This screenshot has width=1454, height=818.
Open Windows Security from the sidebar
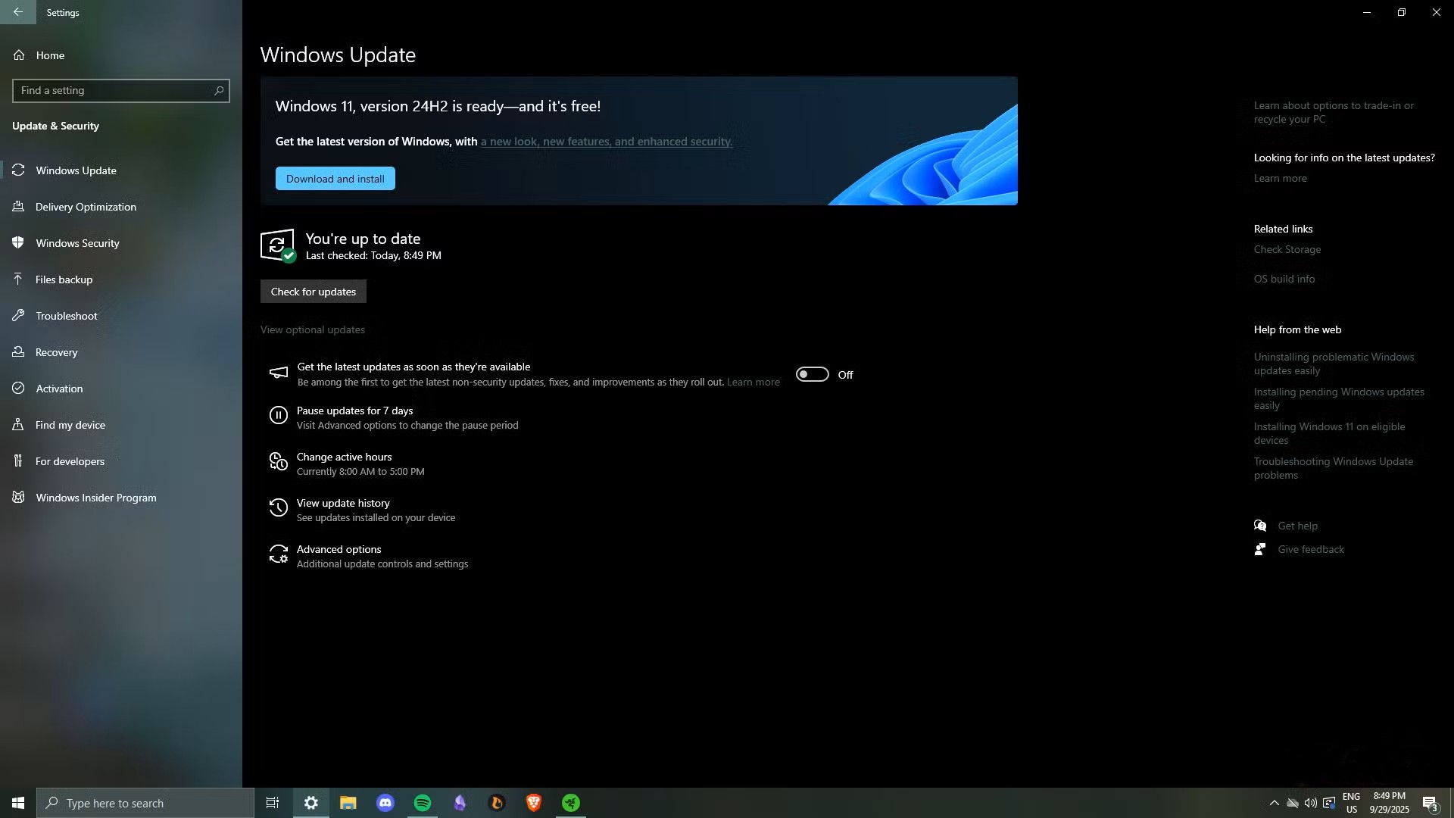point(77,243)
